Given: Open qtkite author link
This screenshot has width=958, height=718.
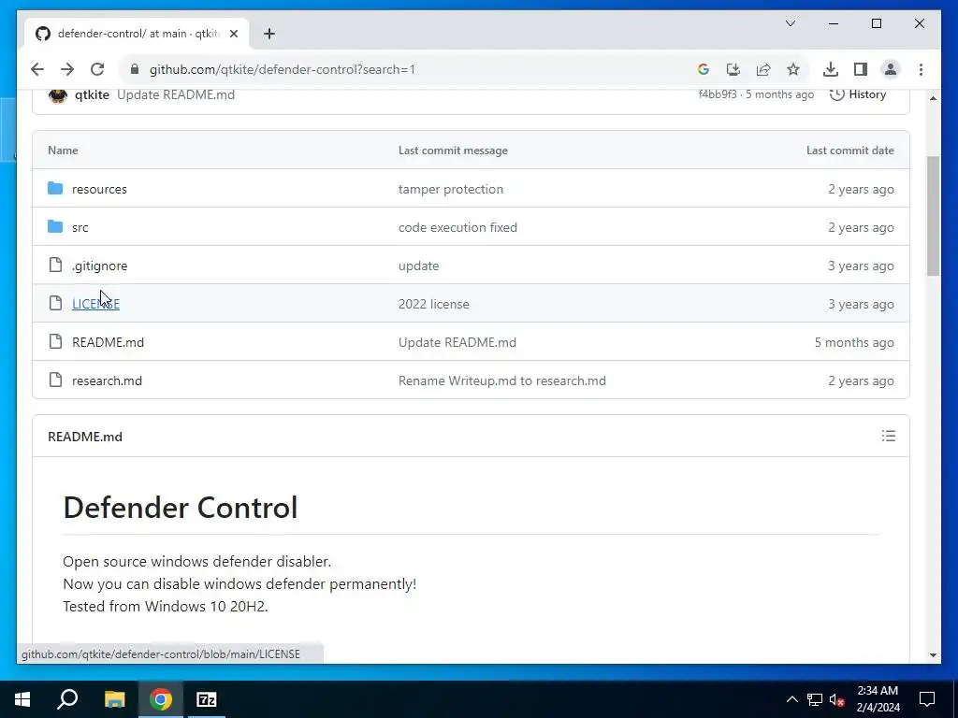Looking at the screenshot, I should pos(92,94).
